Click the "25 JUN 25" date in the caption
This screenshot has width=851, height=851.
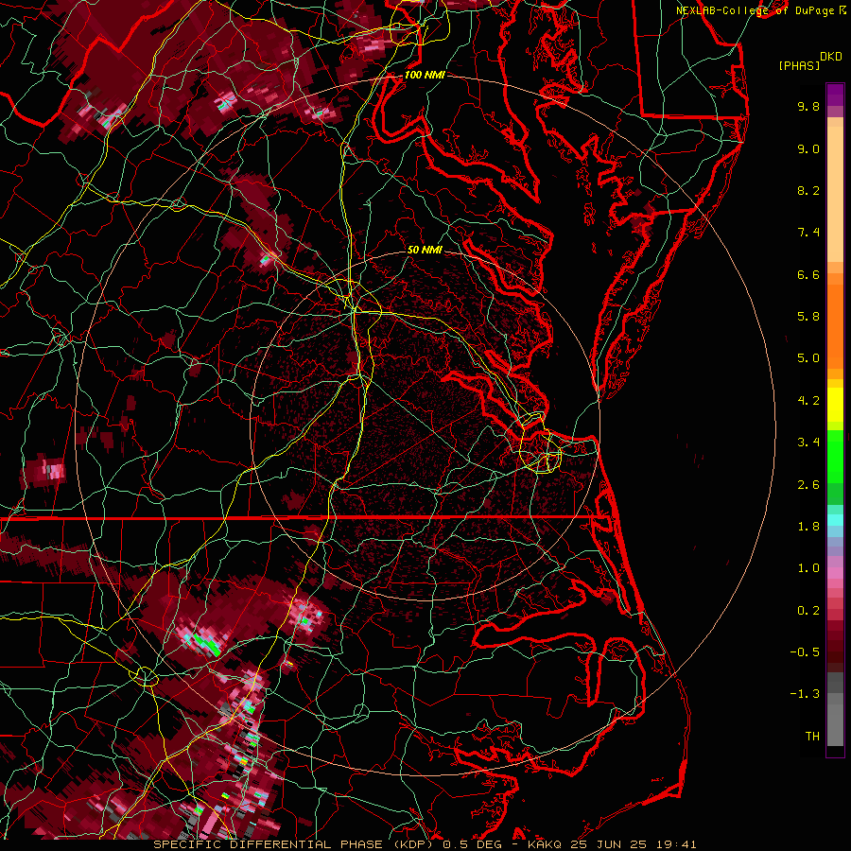click(607, 844)
